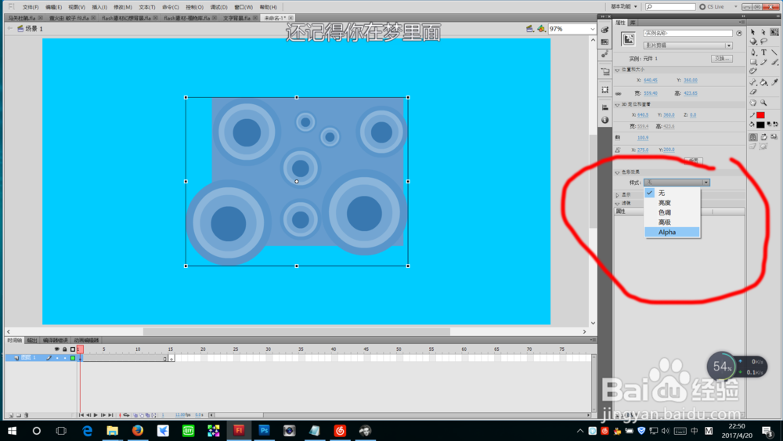
Task: Select the Brush tool
Action: 774,62
